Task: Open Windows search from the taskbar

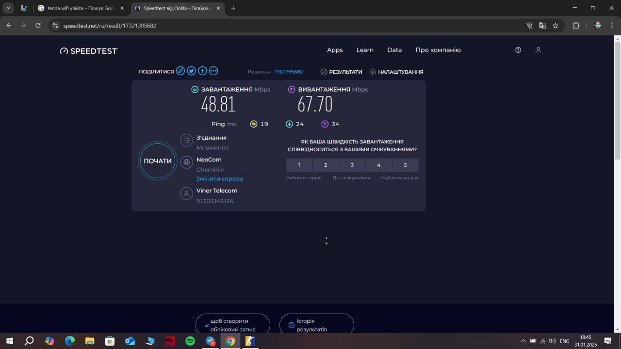Action: [x=29, y=341]
